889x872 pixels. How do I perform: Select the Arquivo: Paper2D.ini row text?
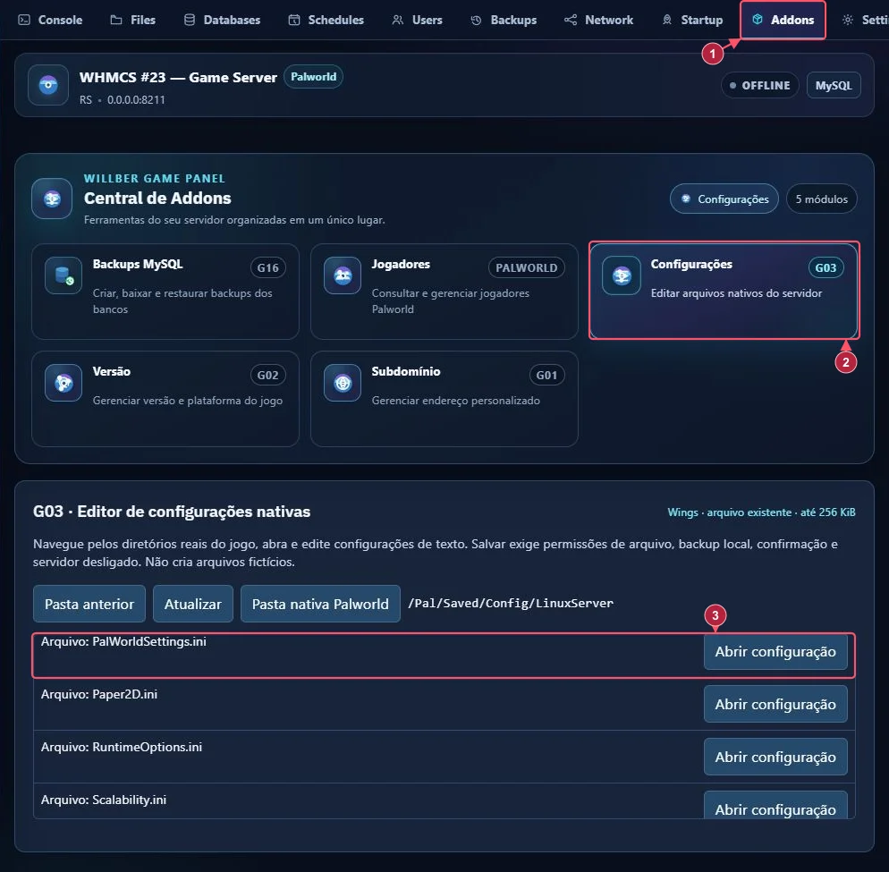click(99, 694)
